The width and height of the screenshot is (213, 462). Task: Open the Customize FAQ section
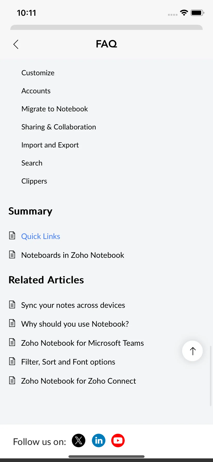(x=38, y=73)
